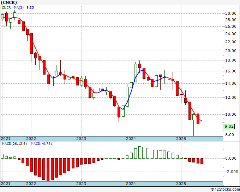240x192 pixels.
Task: Click the 12.00 price axis label
Action: [231, 97]
